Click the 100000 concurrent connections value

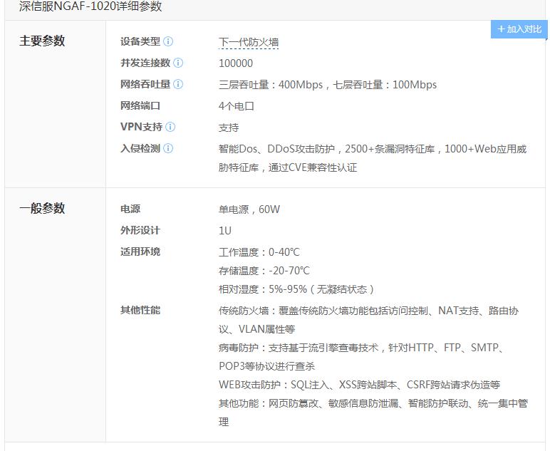pyautogui.click(x=236, y=63)
